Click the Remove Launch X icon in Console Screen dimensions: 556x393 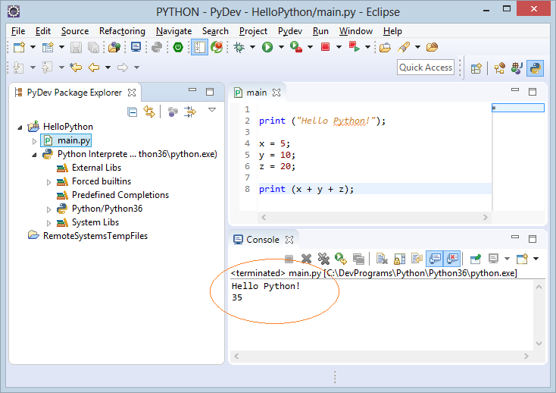pyautogui.click(x=306, y=259)
